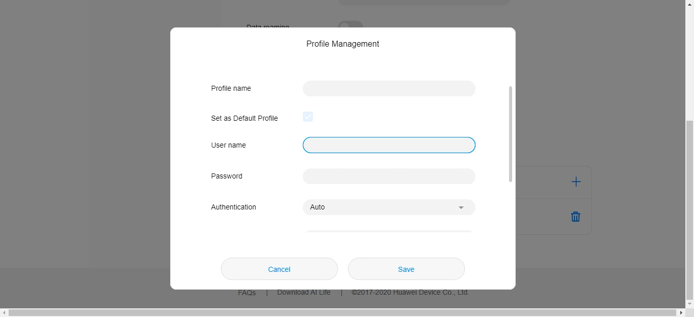Screen dimensions: 694x317
Task: Save the profile settings
Action: coord(406,269)
